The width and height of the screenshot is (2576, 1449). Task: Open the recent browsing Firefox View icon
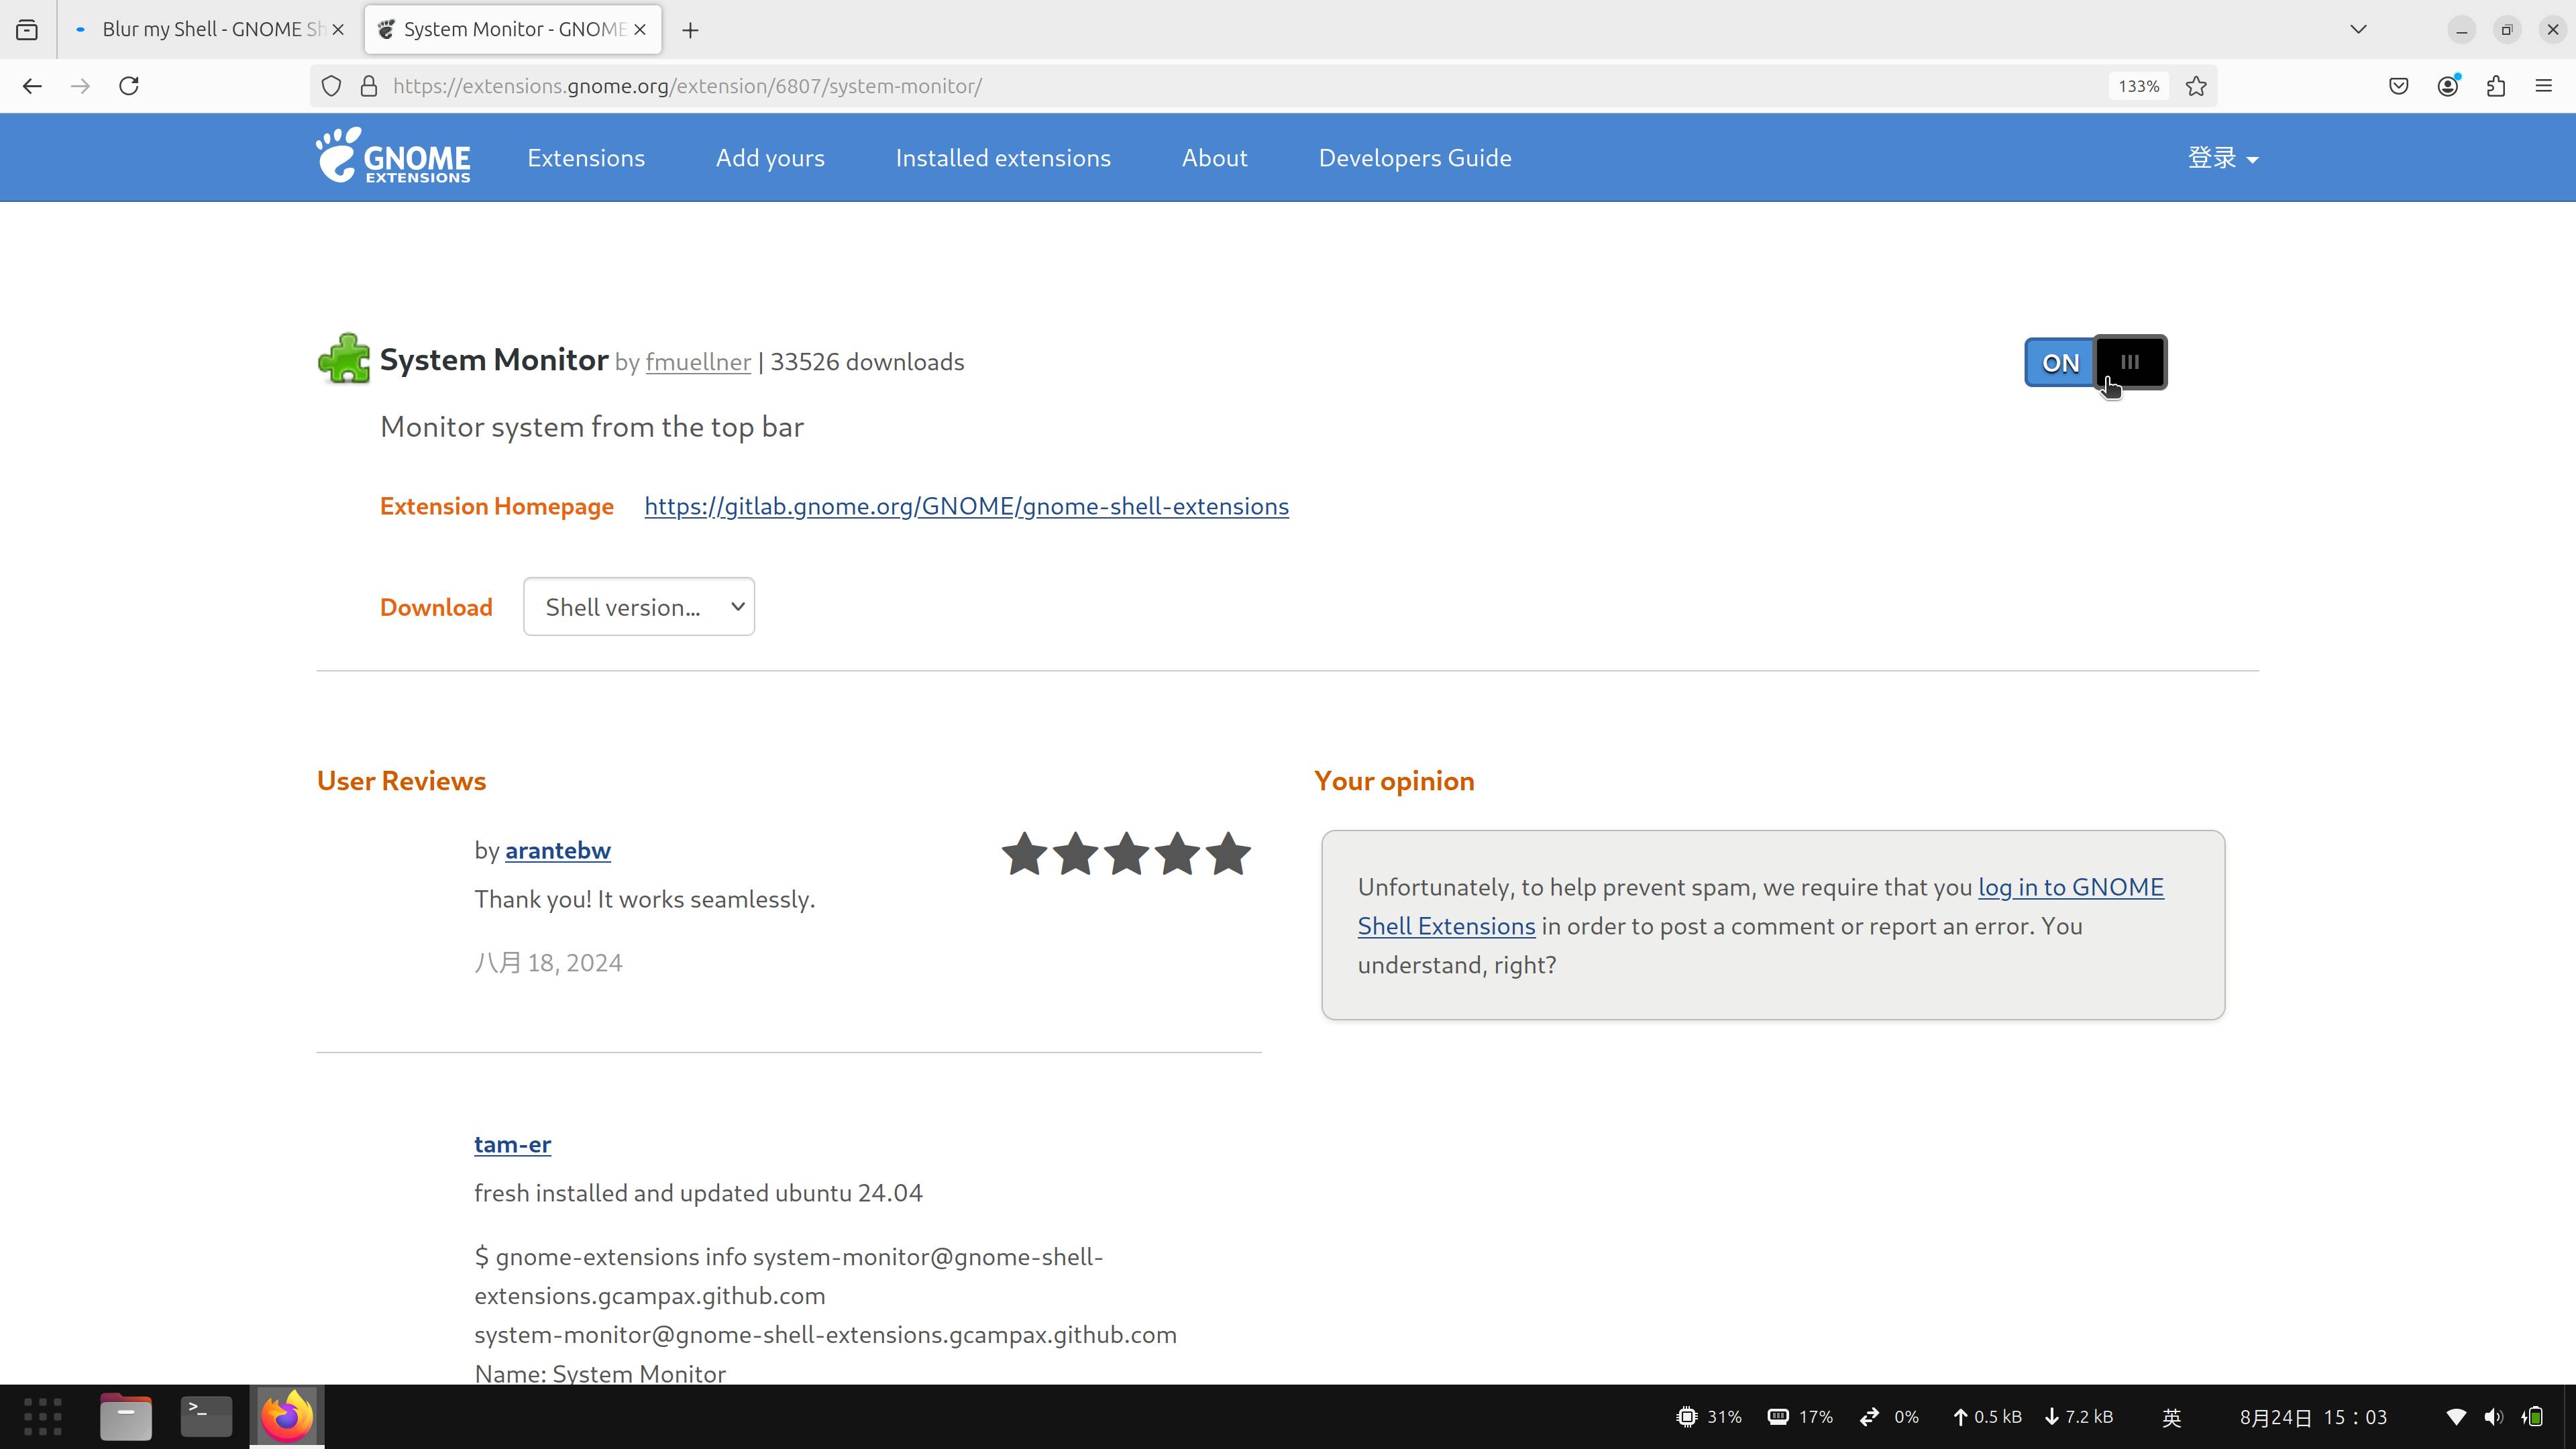click(28, 30)
